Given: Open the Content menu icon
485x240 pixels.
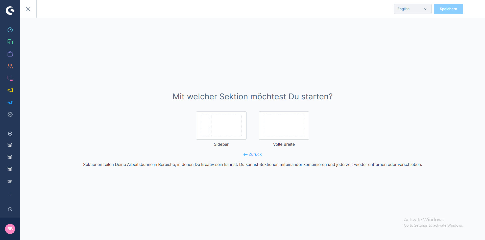Looking at the screenshot, I should 10,78.
